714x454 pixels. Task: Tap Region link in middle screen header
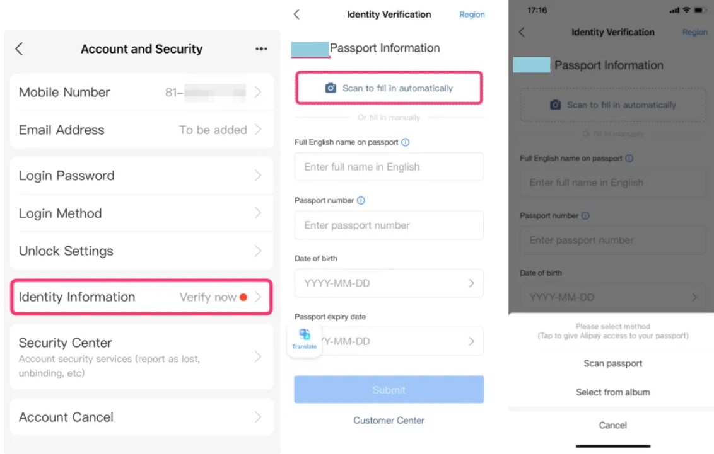[472, 14]
